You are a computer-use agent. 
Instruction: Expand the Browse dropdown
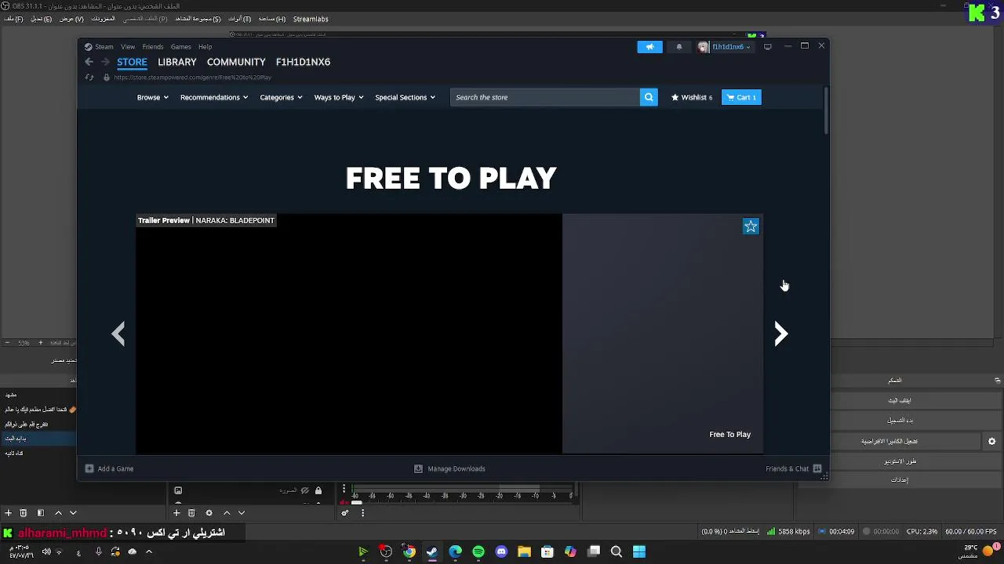click(x=152, y=97)
